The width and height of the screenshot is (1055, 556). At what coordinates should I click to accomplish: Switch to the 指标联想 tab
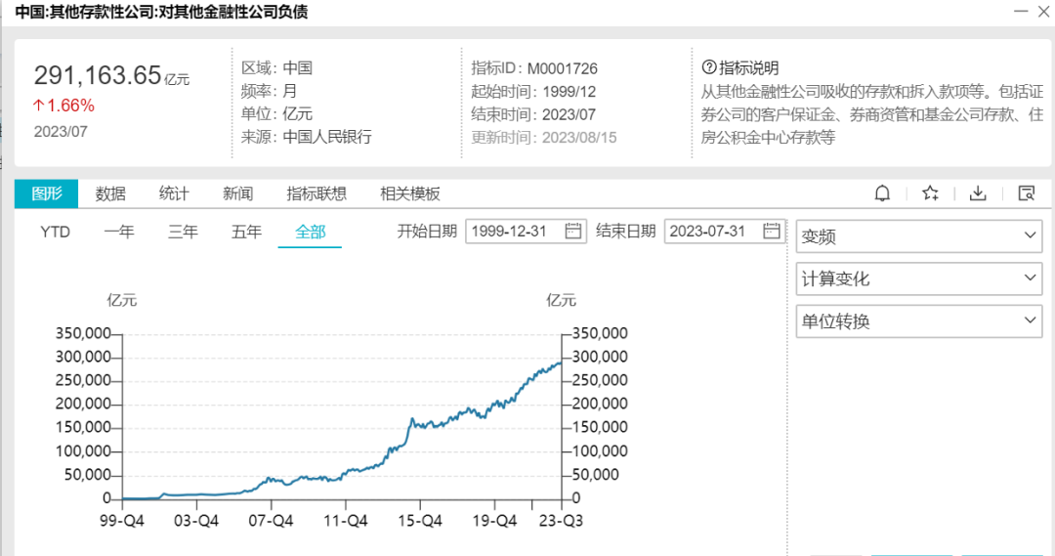tap(316, 193)
